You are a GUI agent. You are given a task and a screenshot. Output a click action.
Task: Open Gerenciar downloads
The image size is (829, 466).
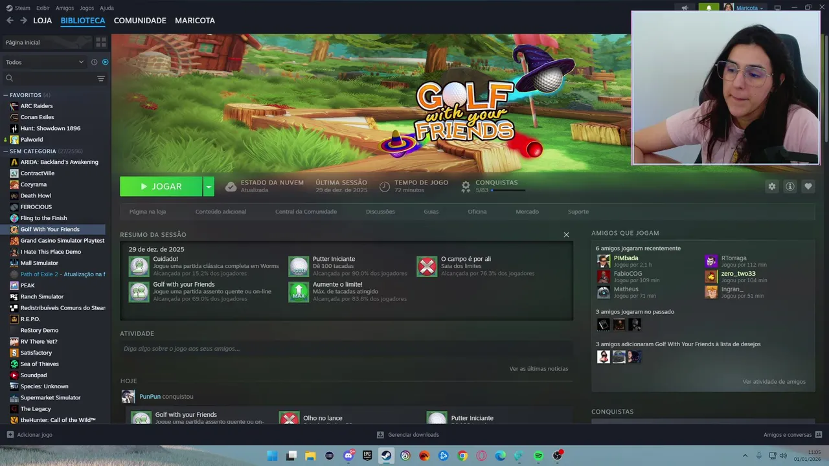[x=408, y=435]
